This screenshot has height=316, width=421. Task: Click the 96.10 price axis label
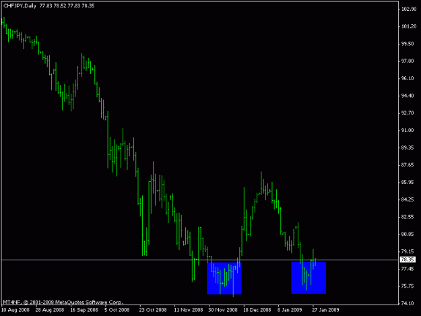tap(408, 78)
